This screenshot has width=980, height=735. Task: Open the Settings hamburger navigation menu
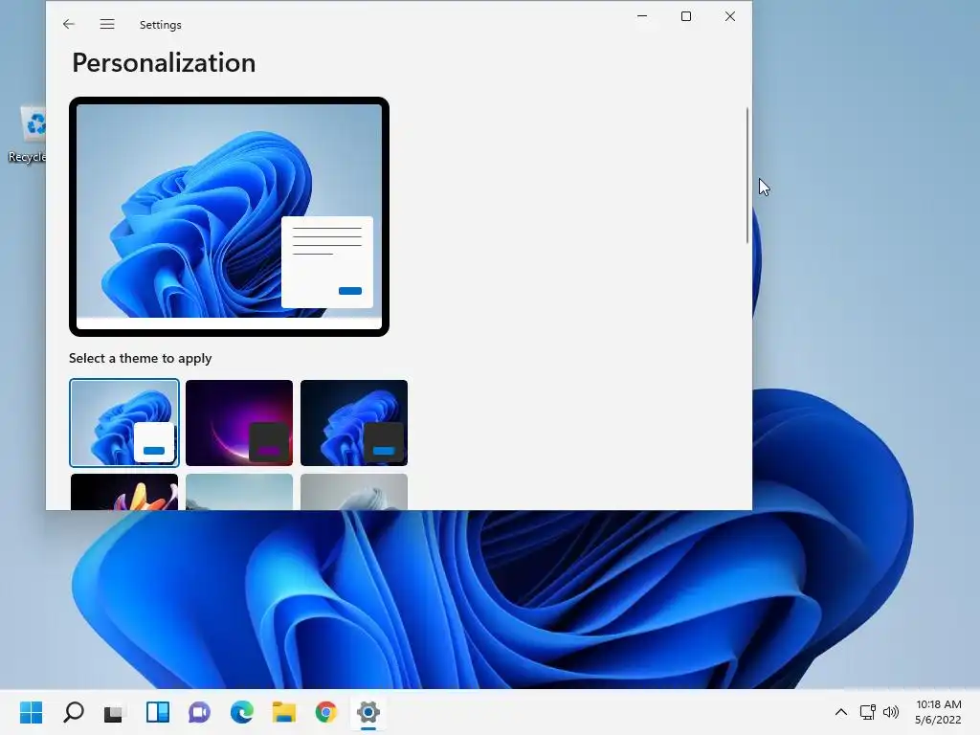pyautogui.click(x=107, y=24)
